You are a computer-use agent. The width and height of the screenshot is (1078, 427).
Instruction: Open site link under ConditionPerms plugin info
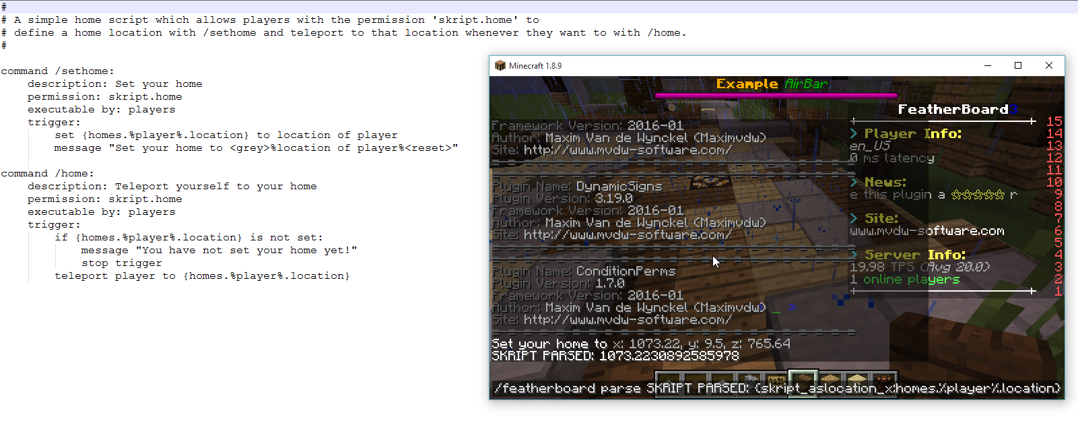pos(628,320)
